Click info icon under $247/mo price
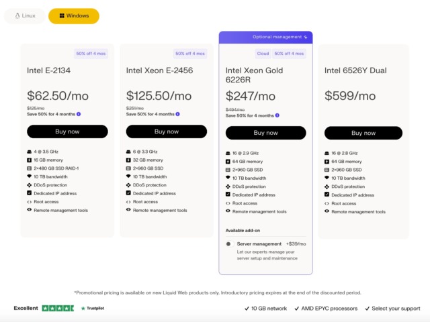The height and width of the screenshot is (322, 430). click(277, 115)
